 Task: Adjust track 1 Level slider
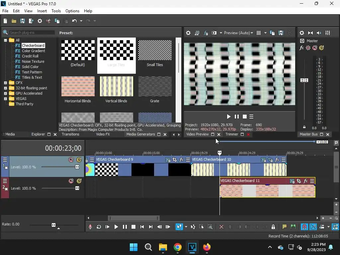pyautogui.click(x=77, y=167)
